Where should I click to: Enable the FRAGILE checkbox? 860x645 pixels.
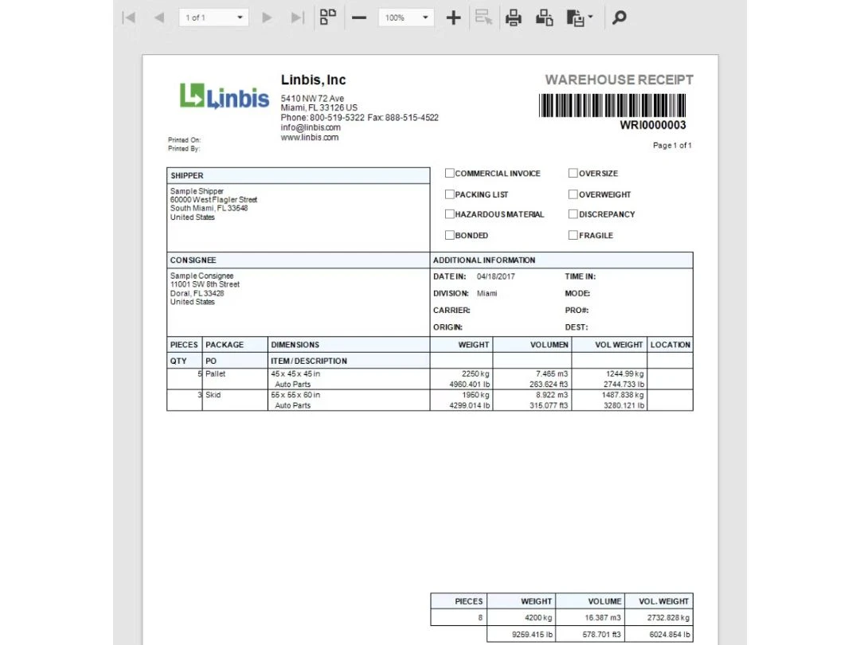click(x=573, y=235)
